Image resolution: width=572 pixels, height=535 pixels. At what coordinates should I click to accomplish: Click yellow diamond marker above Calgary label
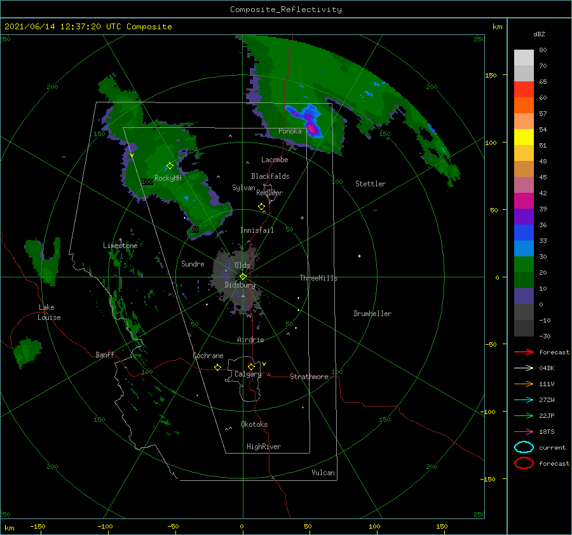pos(251,366)
